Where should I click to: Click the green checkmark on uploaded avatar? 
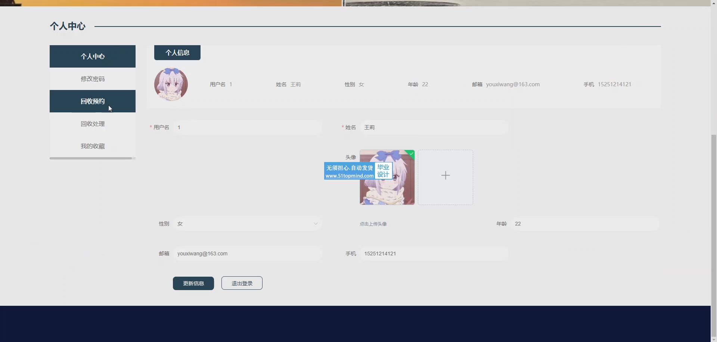pos(412,153)
